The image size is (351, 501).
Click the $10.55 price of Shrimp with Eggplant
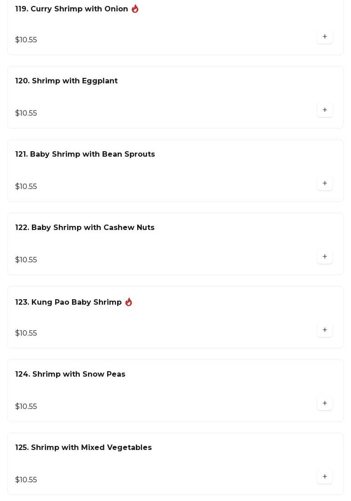pyautogui.click(x=26, y=113)
